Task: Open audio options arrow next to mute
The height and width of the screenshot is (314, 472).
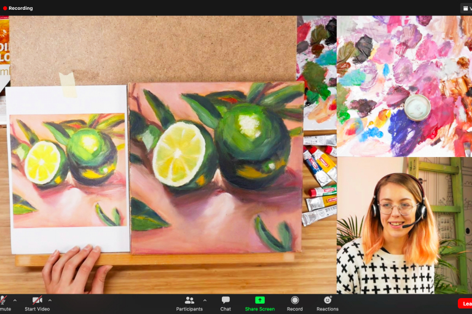Action: [x=13, y=300]
